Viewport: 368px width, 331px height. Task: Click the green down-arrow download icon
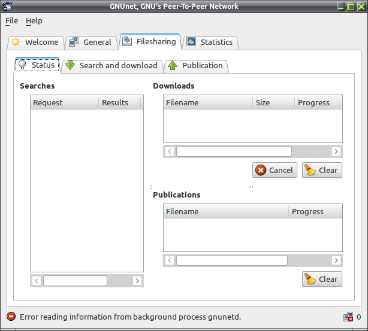pyautogui.click(x=70, y=65)
